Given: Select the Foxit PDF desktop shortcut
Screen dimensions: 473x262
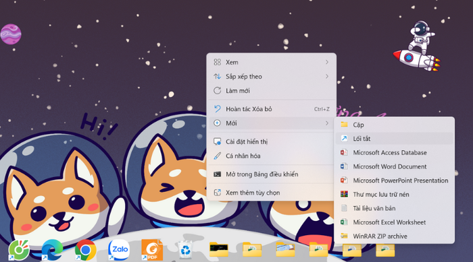Looking at the screenshot, I should point(152,250).
